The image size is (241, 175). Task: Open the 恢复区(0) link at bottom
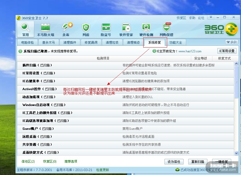(x=50, y=161)
